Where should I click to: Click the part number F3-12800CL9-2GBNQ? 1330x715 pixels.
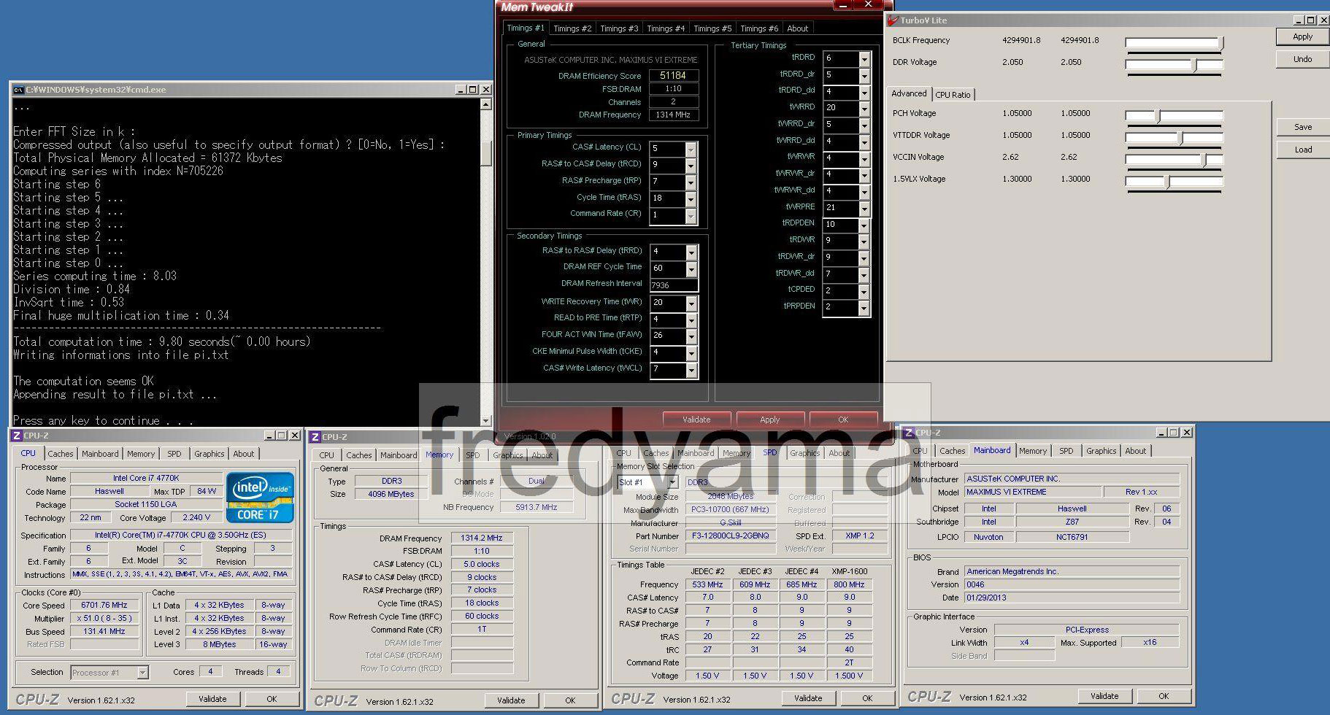pyautogui.click(x=731, y=536)
